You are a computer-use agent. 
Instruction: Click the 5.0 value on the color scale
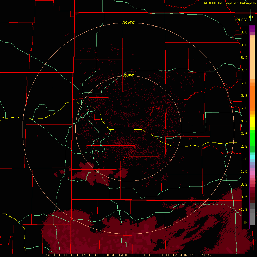[x=244, y=108]
